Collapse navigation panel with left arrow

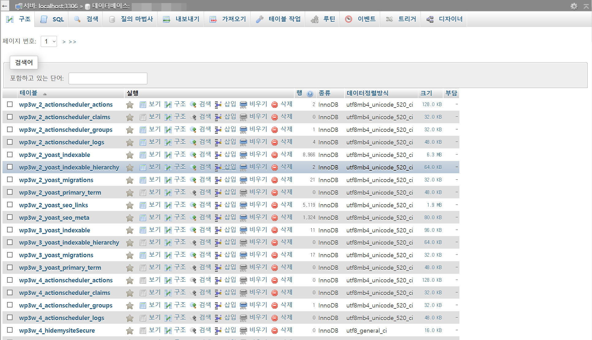click(x=5, y=6)
